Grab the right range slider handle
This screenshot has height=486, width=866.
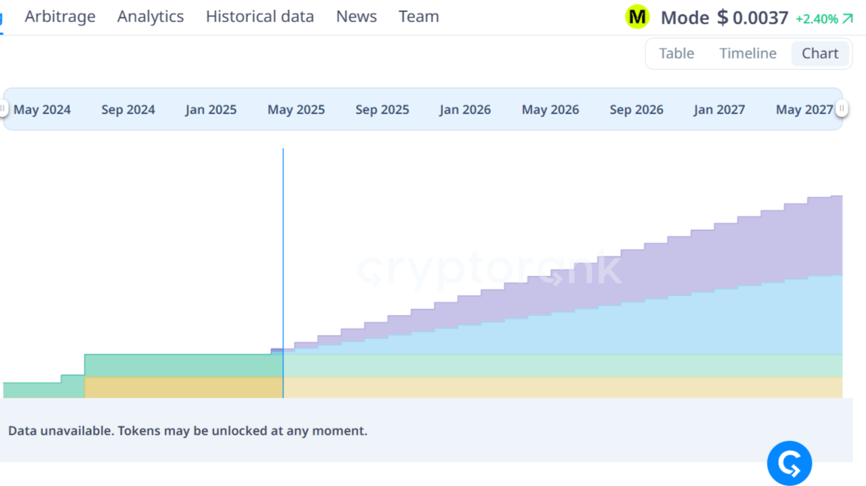(842, 108)
